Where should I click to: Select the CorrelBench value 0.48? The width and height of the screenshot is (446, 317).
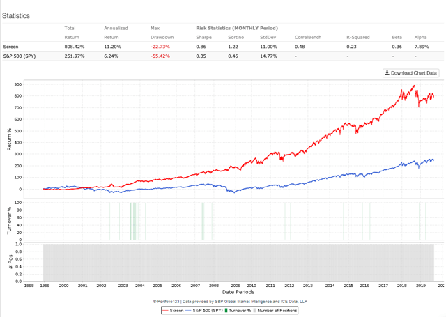click(x=300, y=47)
